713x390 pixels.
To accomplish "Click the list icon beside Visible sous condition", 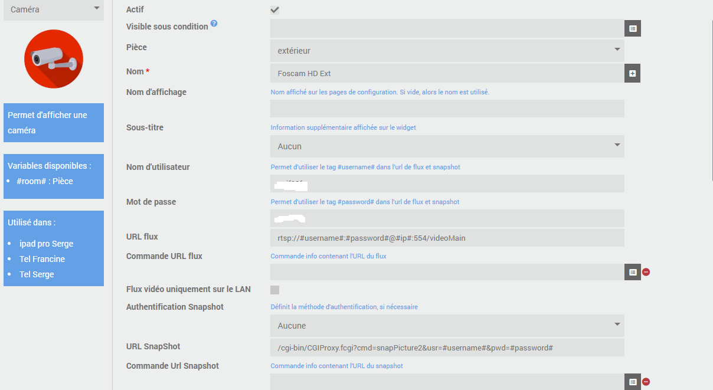I will [x=633, y=28].
